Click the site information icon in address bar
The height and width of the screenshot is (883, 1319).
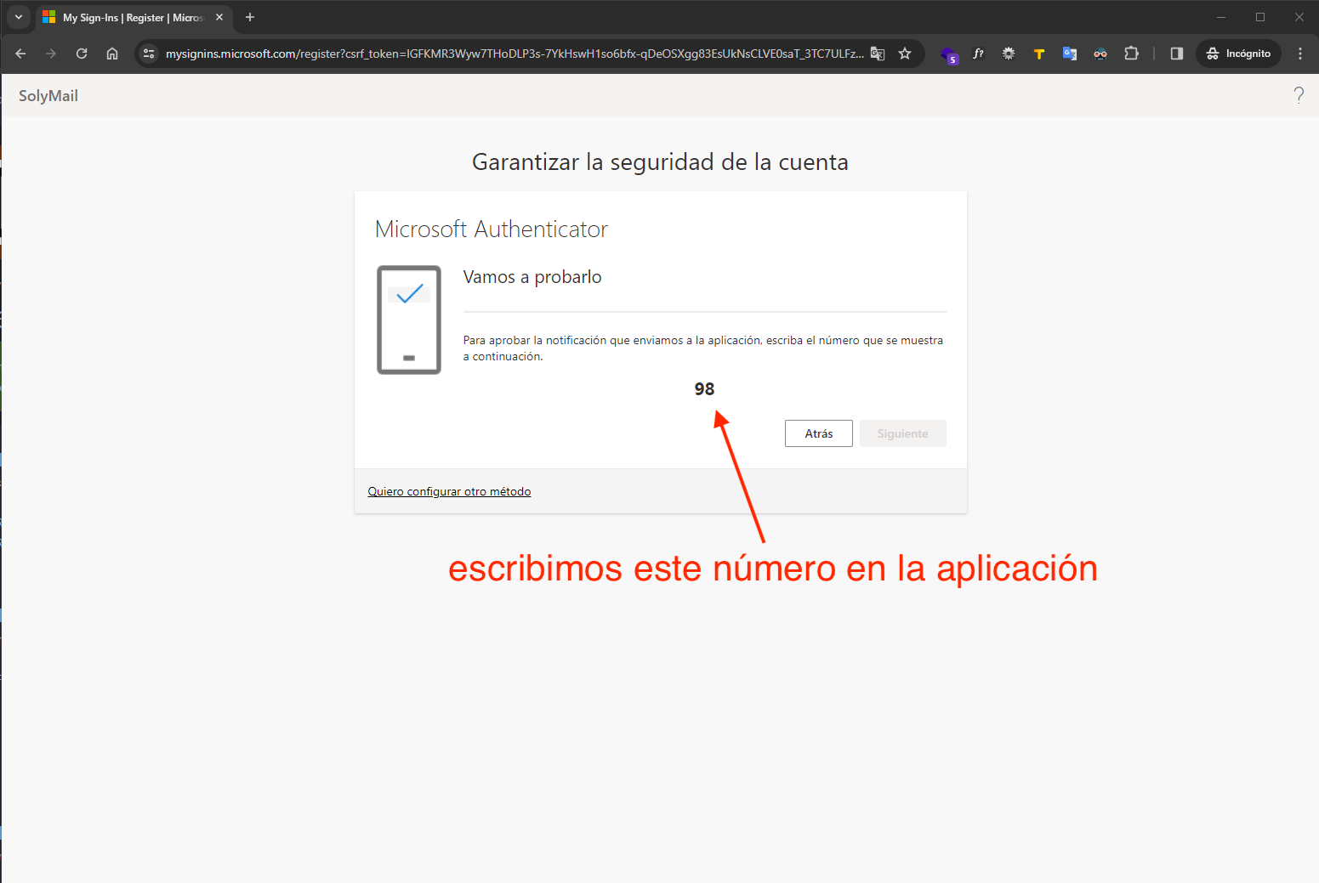[x=149, y=54]
